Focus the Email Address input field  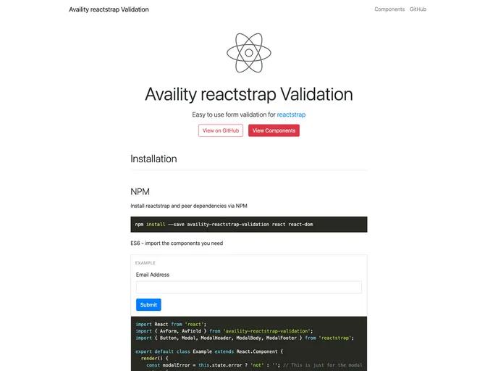tap(249, 287)
